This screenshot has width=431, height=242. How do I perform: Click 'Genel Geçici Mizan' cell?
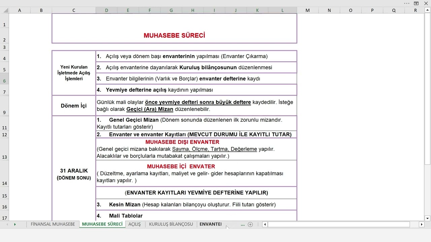pos(196,123)
